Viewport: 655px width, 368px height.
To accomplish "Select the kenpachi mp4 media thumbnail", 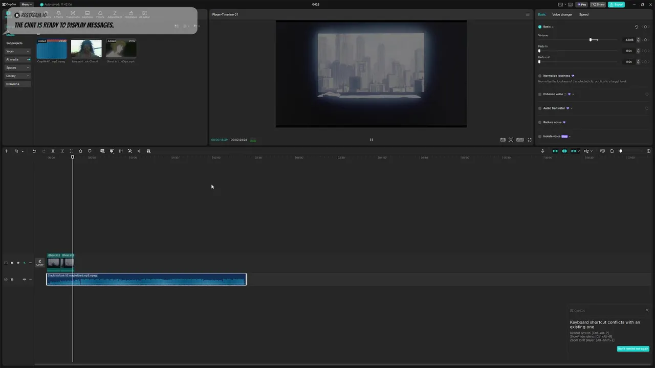I will click(86, 49).
